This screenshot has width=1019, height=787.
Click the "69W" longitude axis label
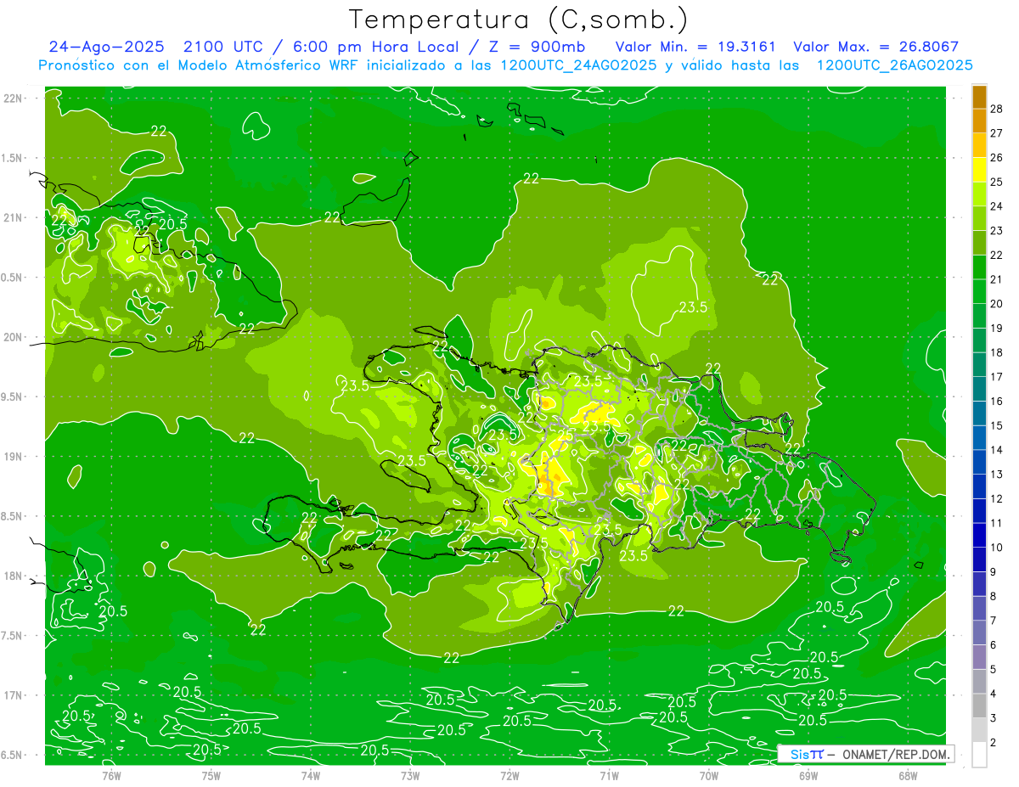pos(808,775)
